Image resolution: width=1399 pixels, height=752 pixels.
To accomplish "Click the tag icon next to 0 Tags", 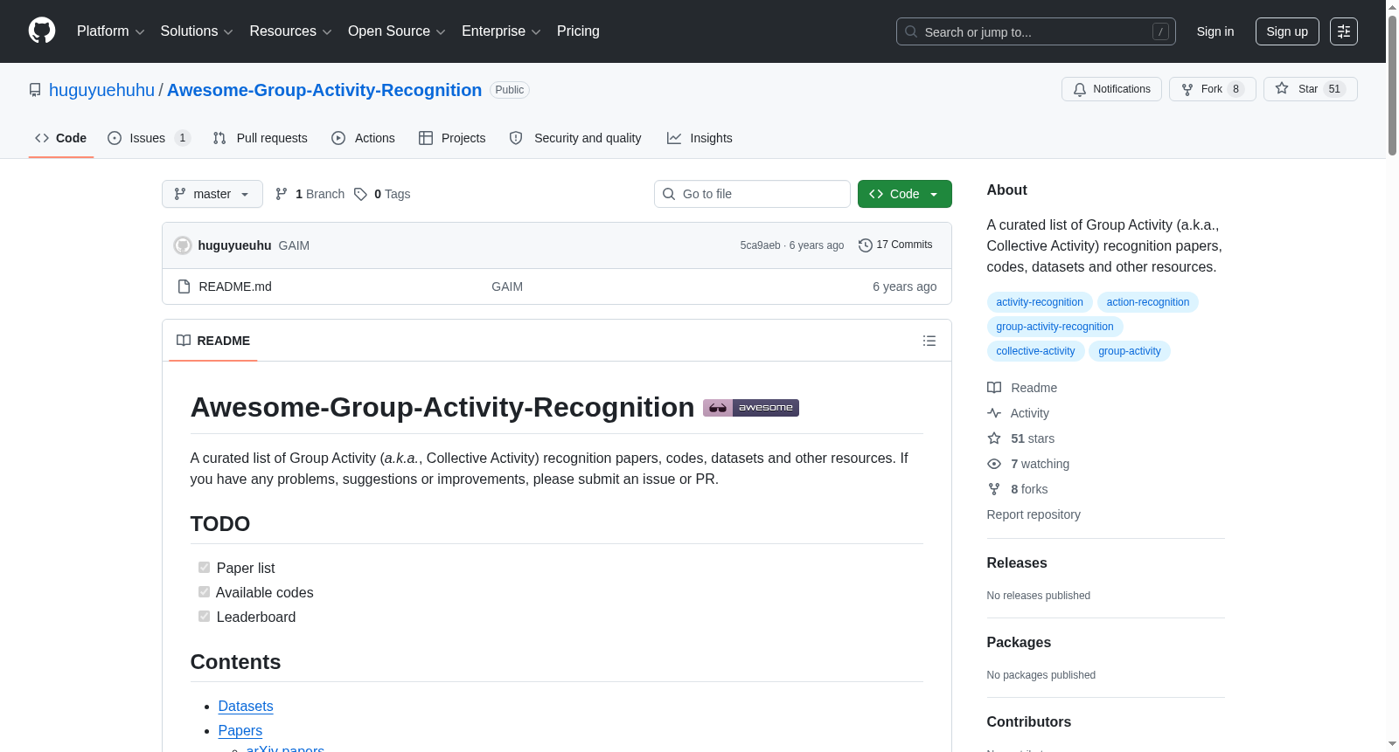I will [x=360, y=194].
